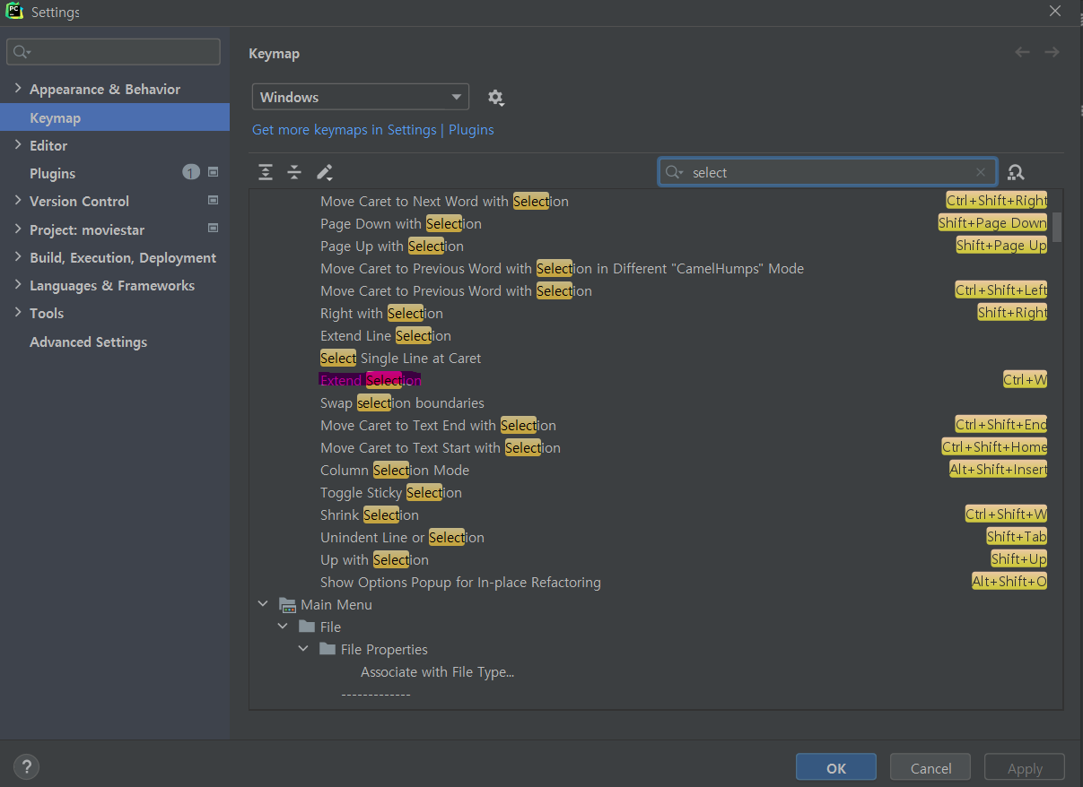
Task: Select 'Unindent Line or Selection' action
Action: tap(402, 538)
